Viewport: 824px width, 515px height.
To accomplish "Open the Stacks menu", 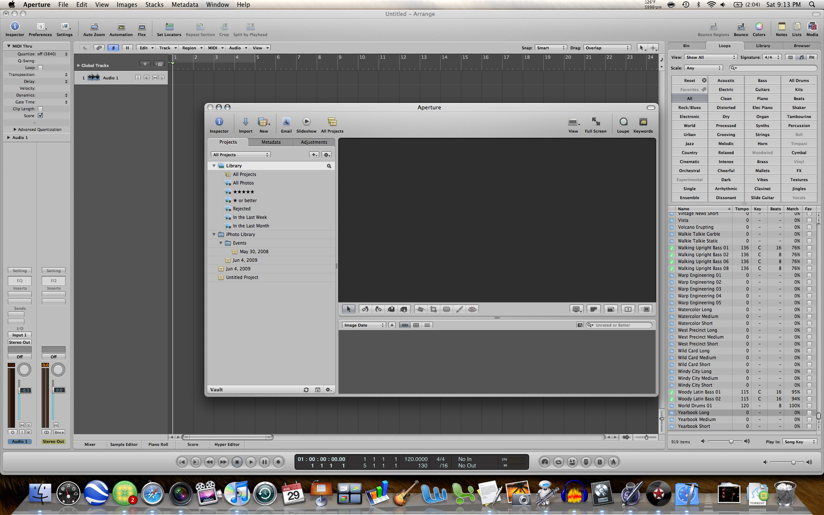I will click(x=154, y=5).
